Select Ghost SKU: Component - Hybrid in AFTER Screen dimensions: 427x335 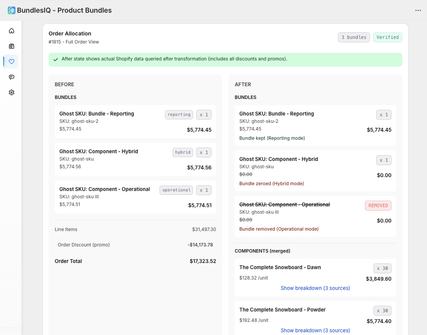coord(279,159)
